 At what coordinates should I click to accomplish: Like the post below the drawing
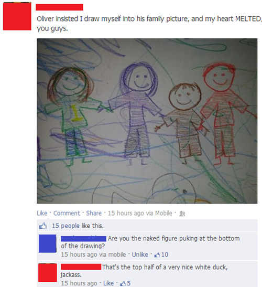tap(42, 213)
